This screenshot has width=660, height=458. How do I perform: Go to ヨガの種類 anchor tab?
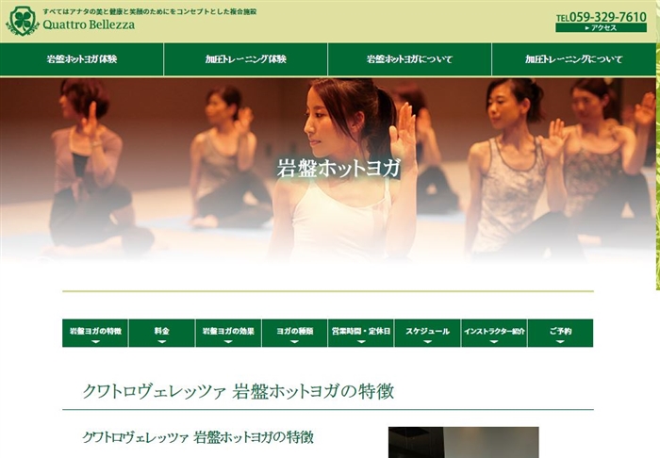click(x=294, y=333)
